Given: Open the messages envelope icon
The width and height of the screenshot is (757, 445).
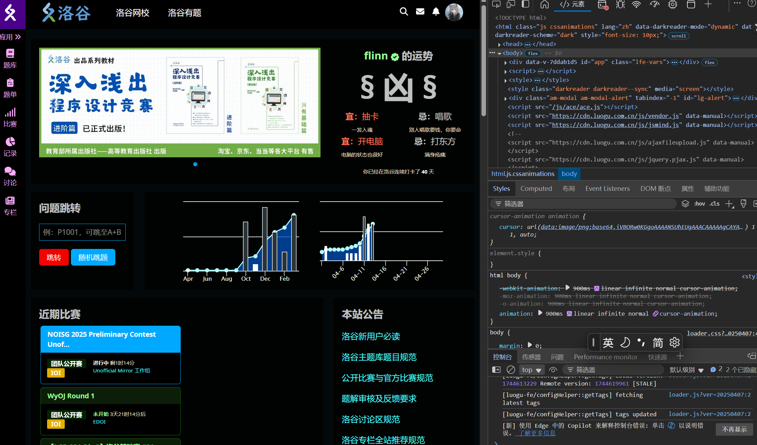Looking at the screenshot, I should coord(420,11).
